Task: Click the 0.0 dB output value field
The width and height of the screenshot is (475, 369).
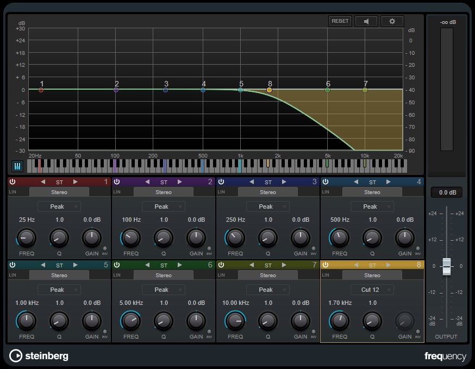Action: pyautogui.click(x=447, y=192)
